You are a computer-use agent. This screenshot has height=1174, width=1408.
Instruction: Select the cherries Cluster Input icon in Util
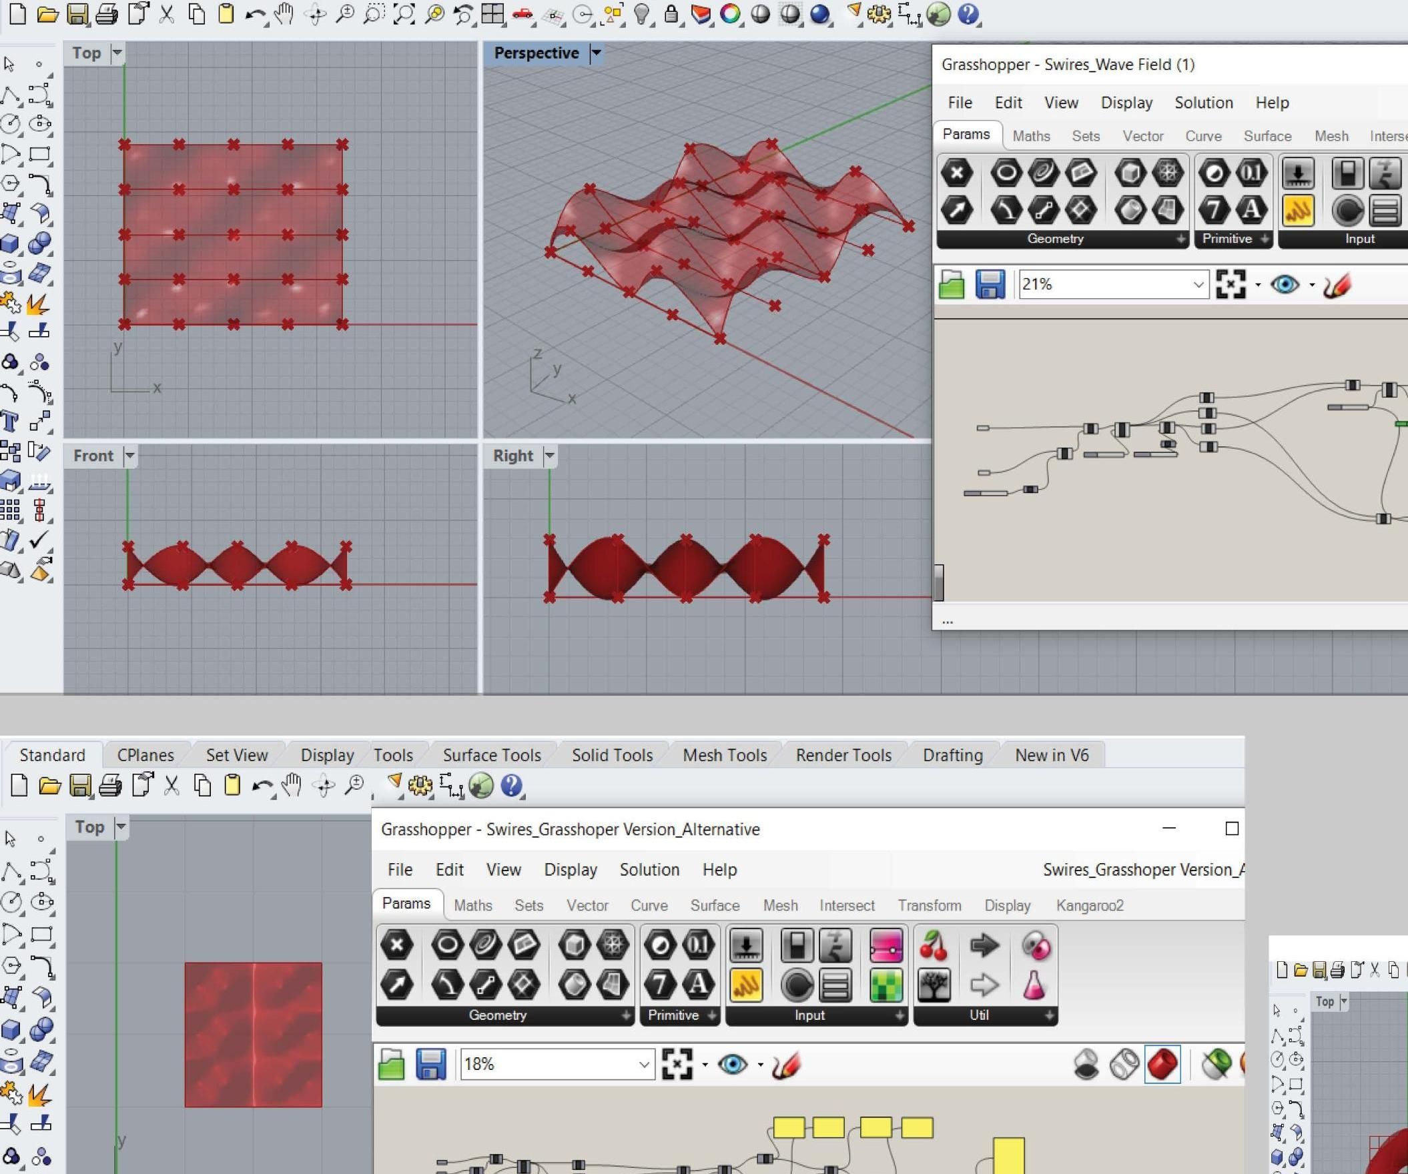pyautogui.click(x=934, y=946)
